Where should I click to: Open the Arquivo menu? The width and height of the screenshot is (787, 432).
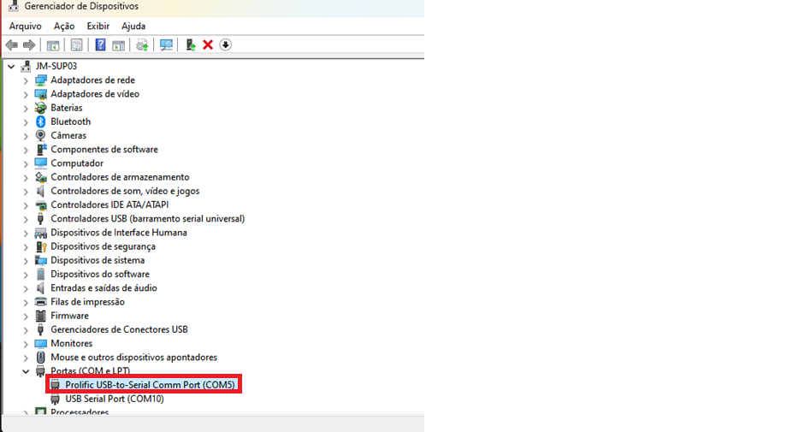(x=25, y=26)
